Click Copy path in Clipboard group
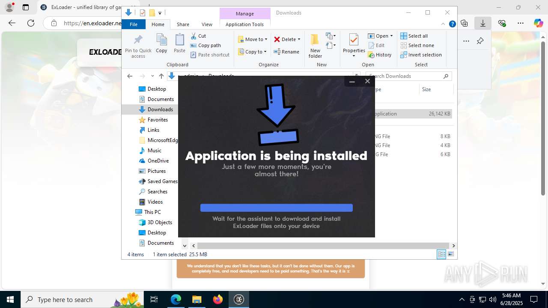Viewport: 548px width, 308px height. tap(205, 45)
